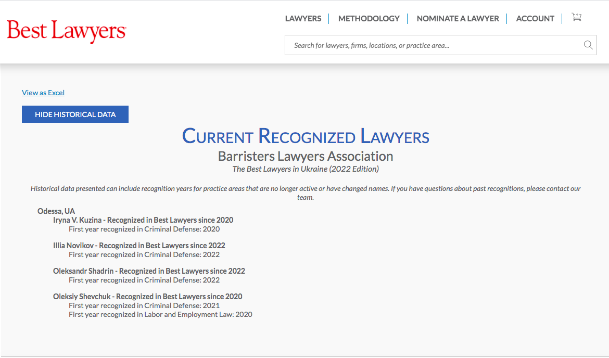The height and width of the screenshot is (358, 609).
Task: Click Hide Historical Data button
Action: pyautogui.click(x=75, y=114)
